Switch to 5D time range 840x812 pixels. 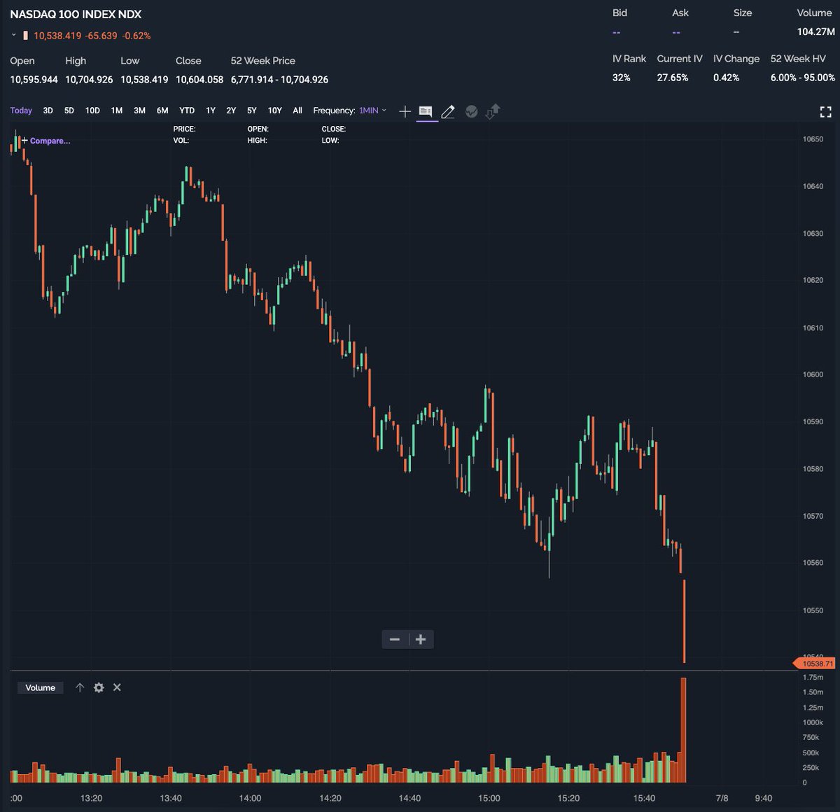pyautogui.click(x=69, y=111)
